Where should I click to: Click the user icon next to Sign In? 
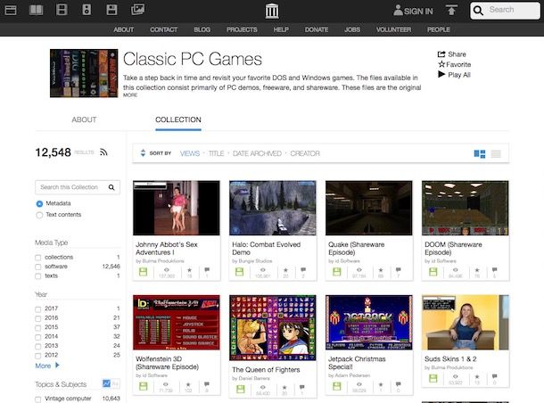tap(398, 10)
